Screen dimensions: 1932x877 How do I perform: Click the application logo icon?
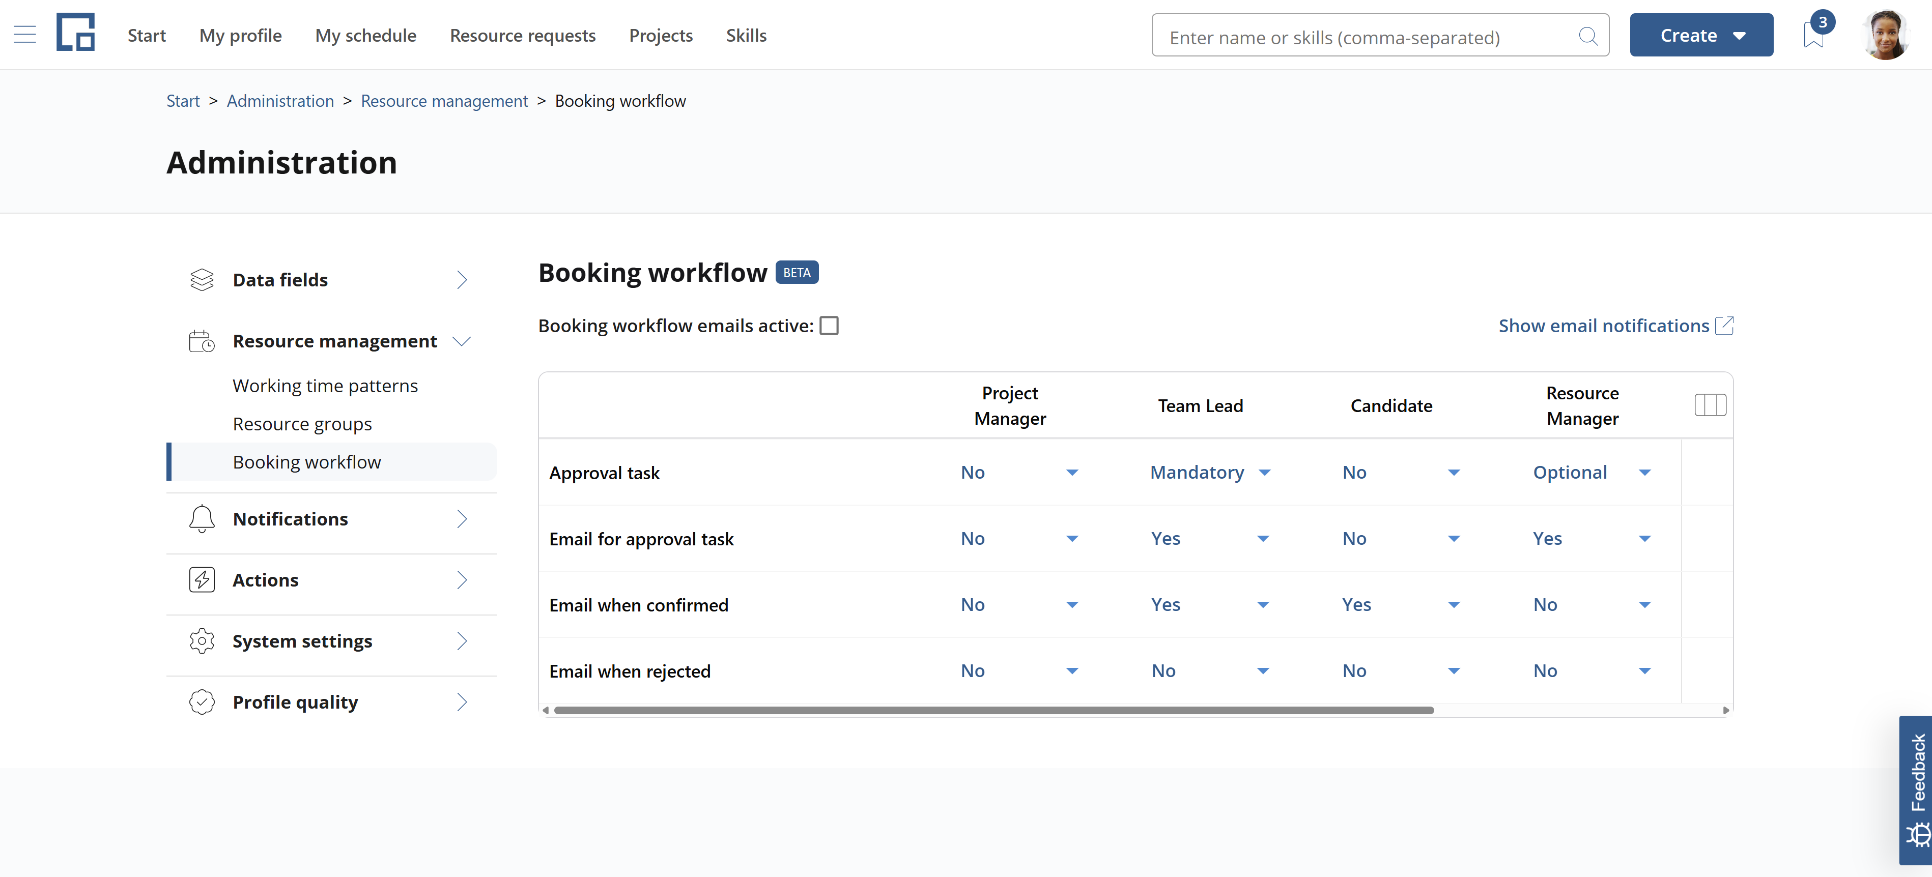pyautogui.click(x=76, y=32)
